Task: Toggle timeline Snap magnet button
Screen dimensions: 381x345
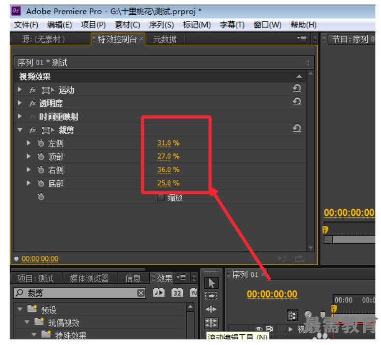Action: tap(292, 315)
